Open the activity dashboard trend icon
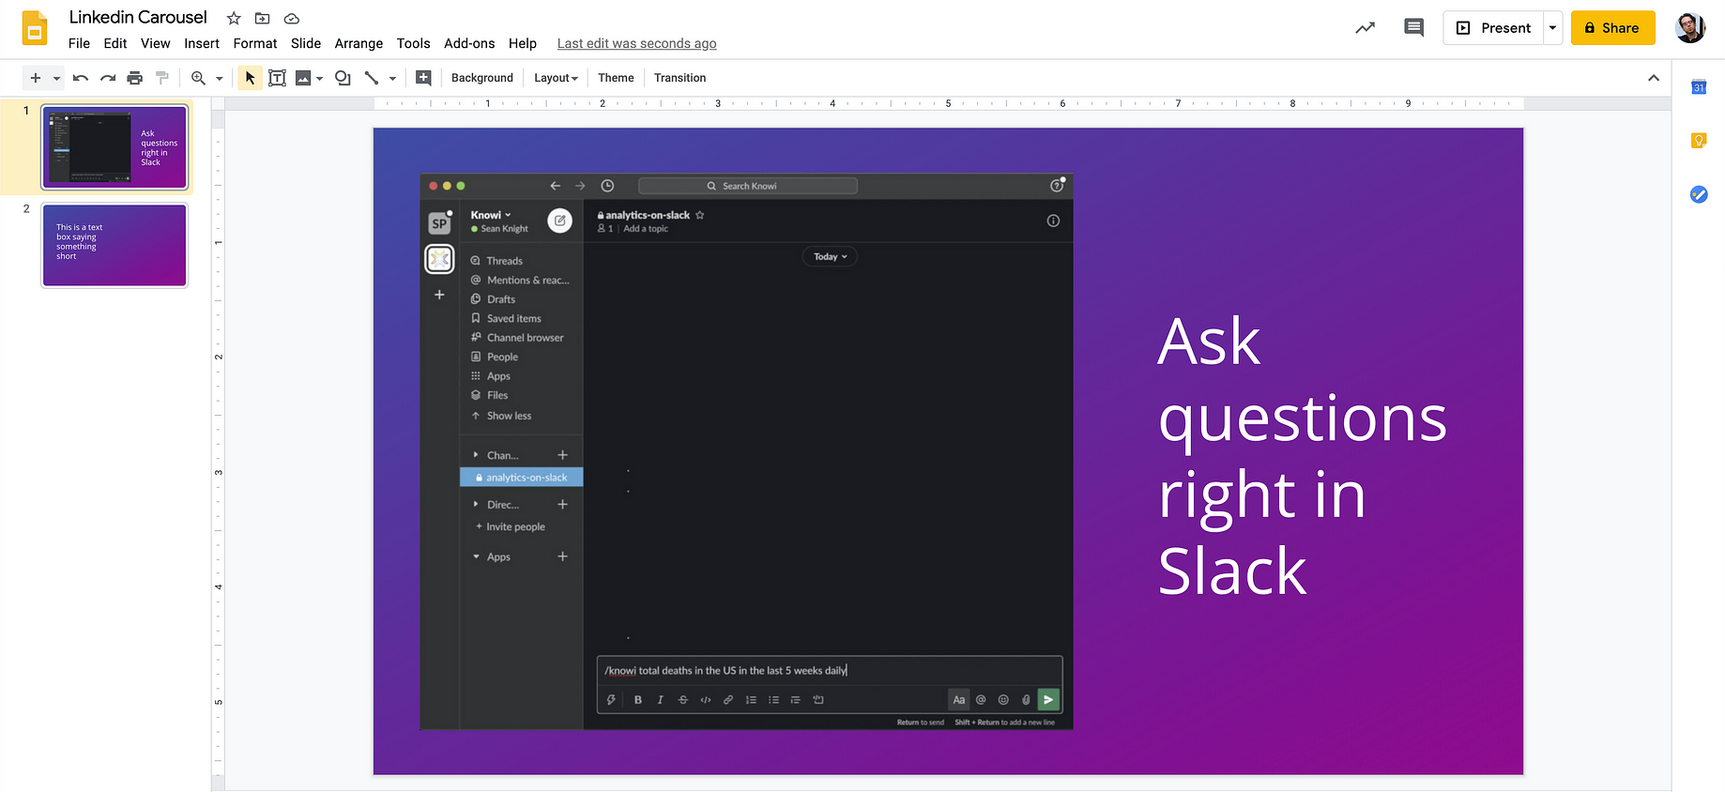 (1366, 28)
